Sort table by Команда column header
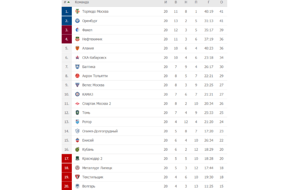Viewport: 285px width, 190px height. [x=82, y=2]
